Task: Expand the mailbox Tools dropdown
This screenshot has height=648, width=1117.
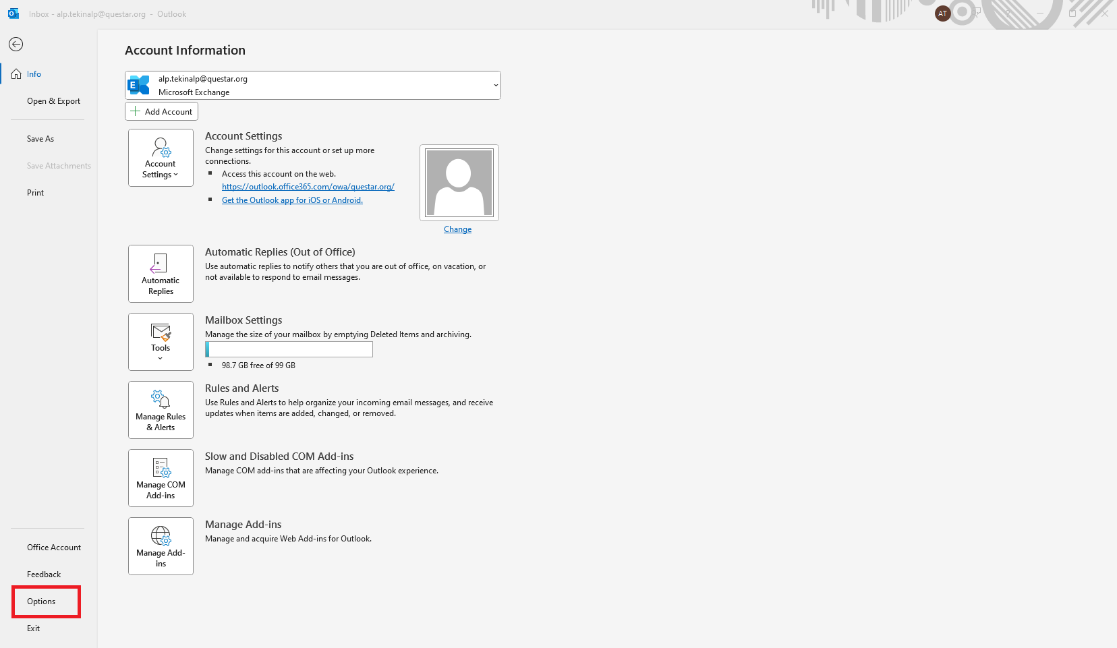Action: pos(161,342)
